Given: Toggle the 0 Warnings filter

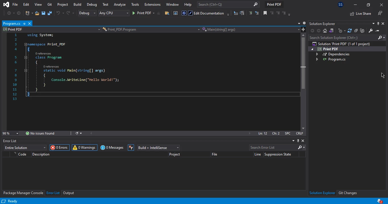Looking at the screenshot, I should pos(84,148).
